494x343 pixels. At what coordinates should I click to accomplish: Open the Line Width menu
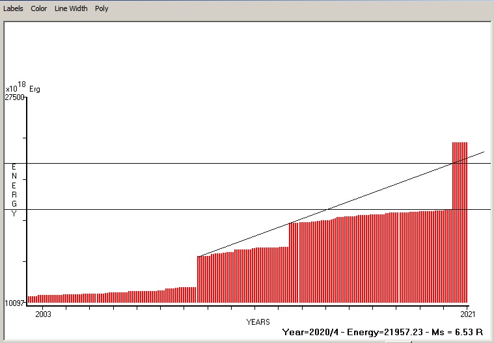(x=71, y=8)
